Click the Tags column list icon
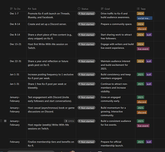Viewport: 165px width, 152px height. 138,9
